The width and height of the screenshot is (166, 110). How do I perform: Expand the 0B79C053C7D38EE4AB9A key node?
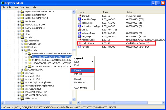pyautogui.click(x=26, y=53)
